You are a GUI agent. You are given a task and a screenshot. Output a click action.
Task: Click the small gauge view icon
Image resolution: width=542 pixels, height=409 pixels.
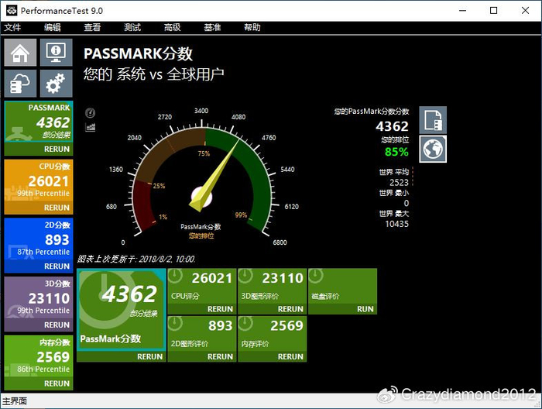click(x=91, y=113)
